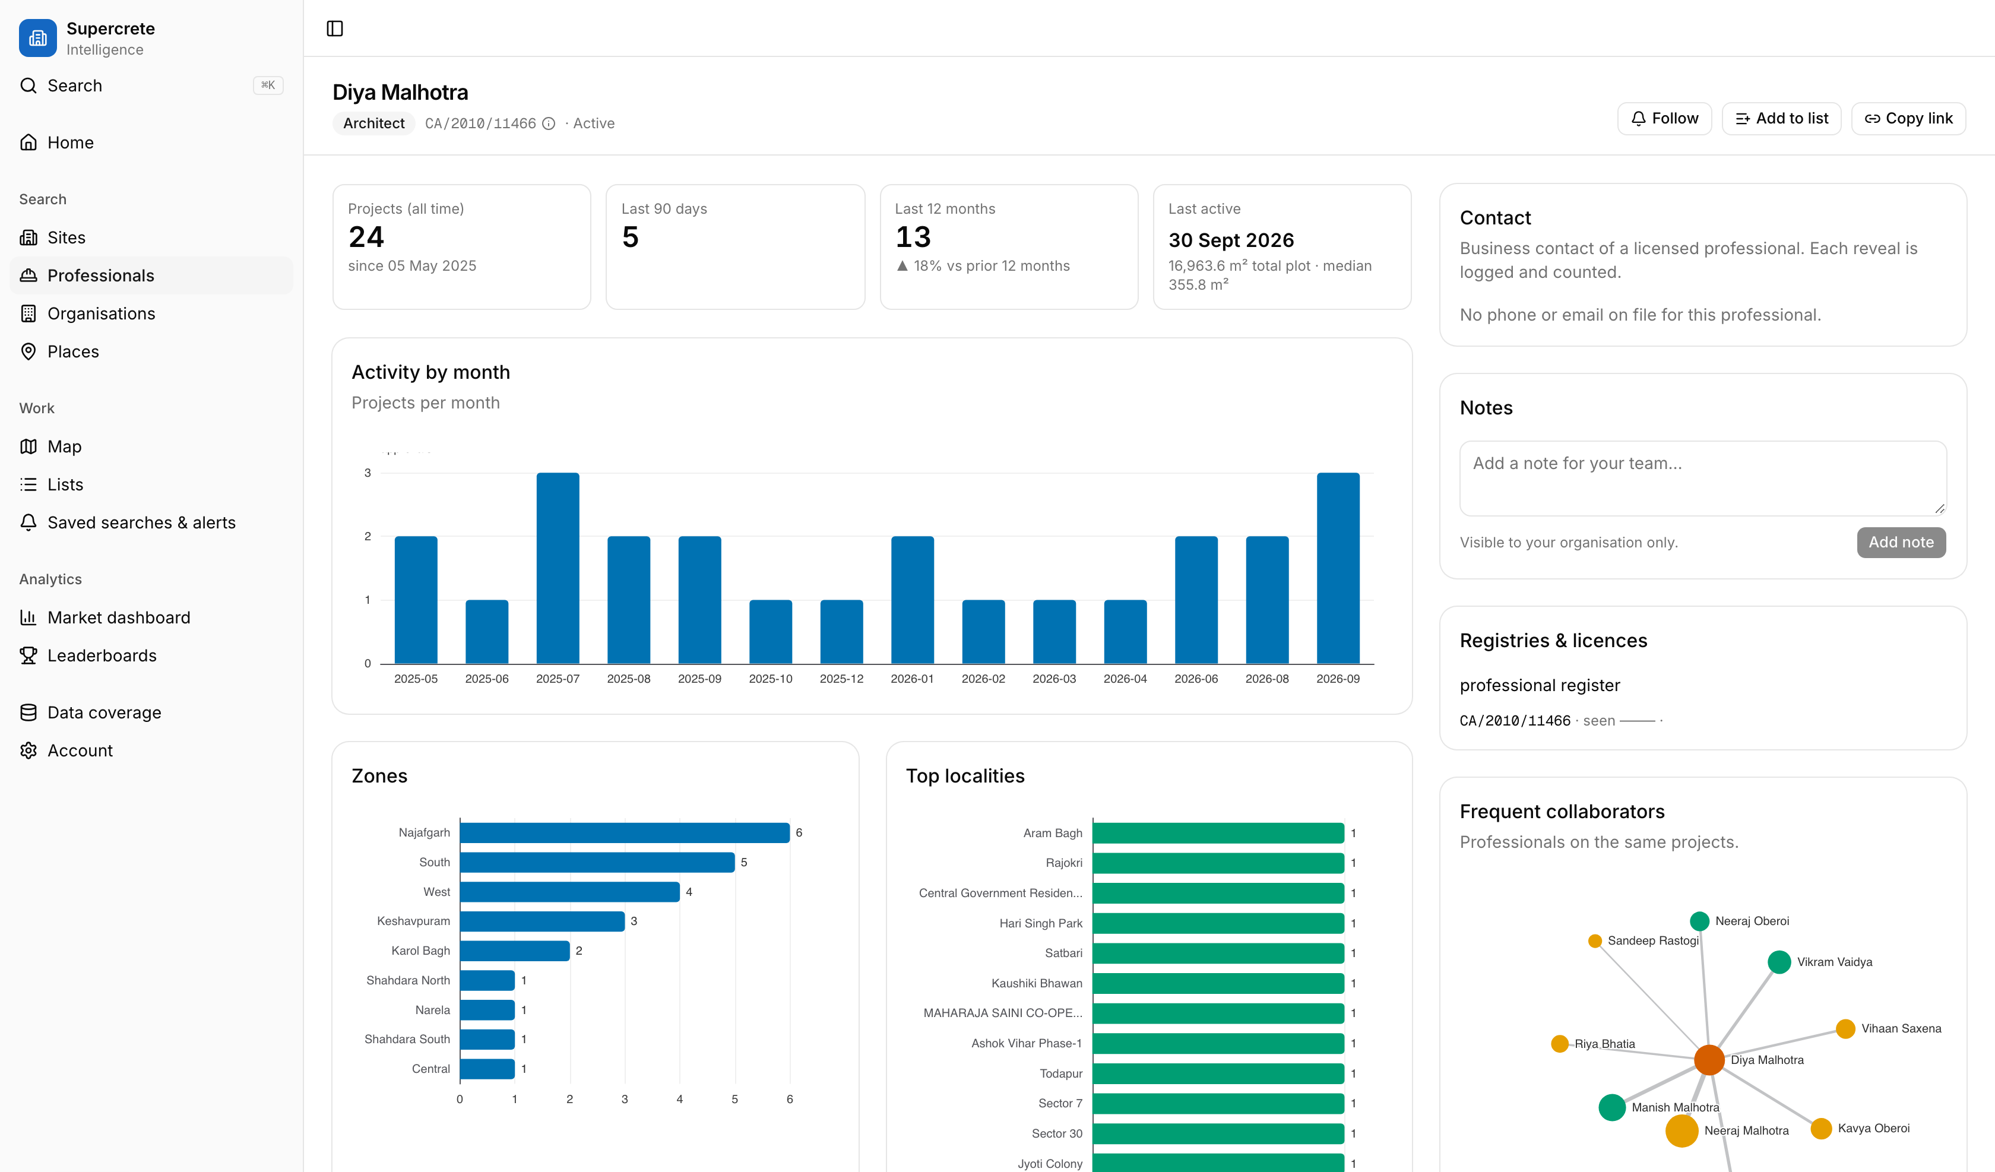
Task: Click the Places pin icon
Action: click(x=28, y=351)
